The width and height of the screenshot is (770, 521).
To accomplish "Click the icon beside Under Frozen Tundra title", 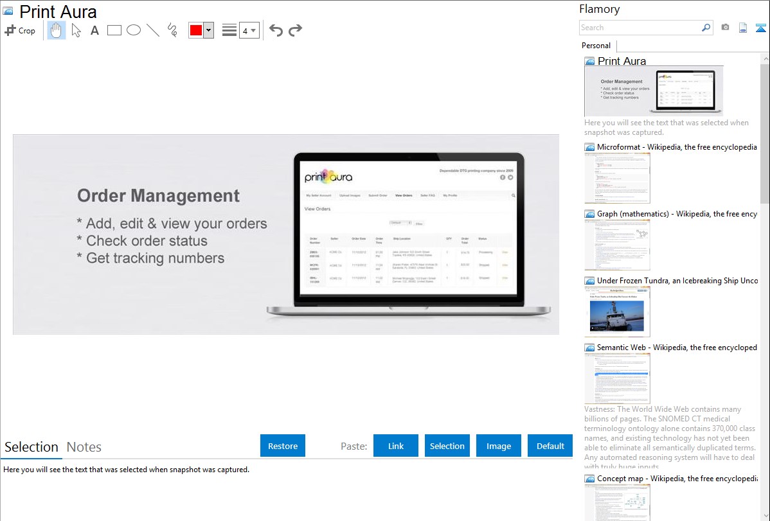I will [589, 281].
